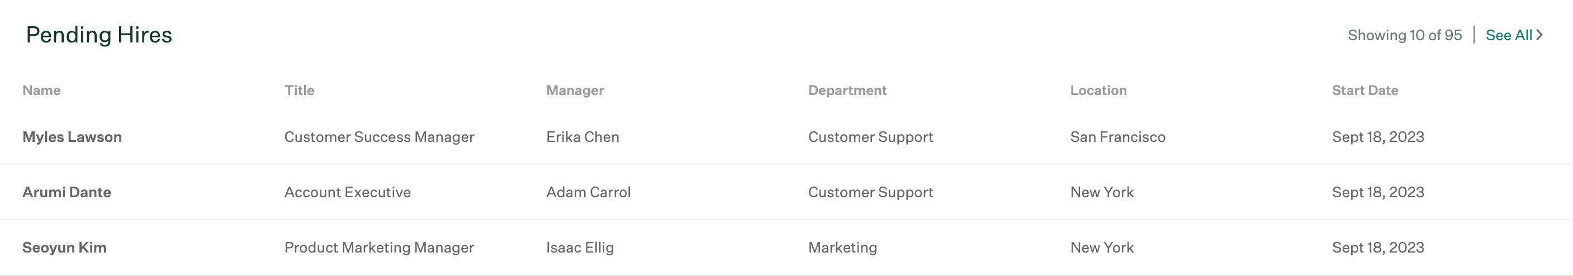The height and width of the screenshot is (276, 1573).
Task: Open Seoyun Kim's hire record
Action: tap(64, 248)
